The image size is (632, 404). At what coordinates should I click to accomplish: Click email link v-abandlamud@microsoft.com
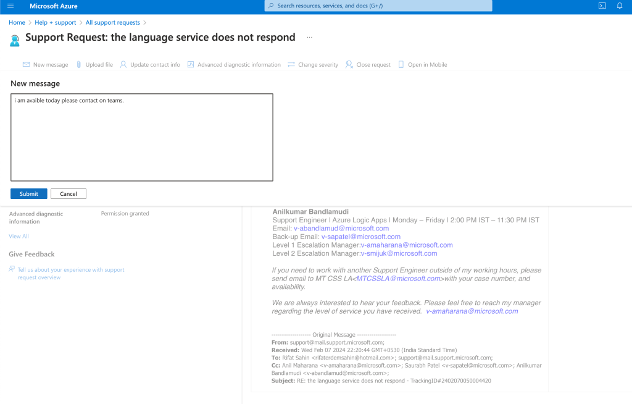[x=341, y=229]
